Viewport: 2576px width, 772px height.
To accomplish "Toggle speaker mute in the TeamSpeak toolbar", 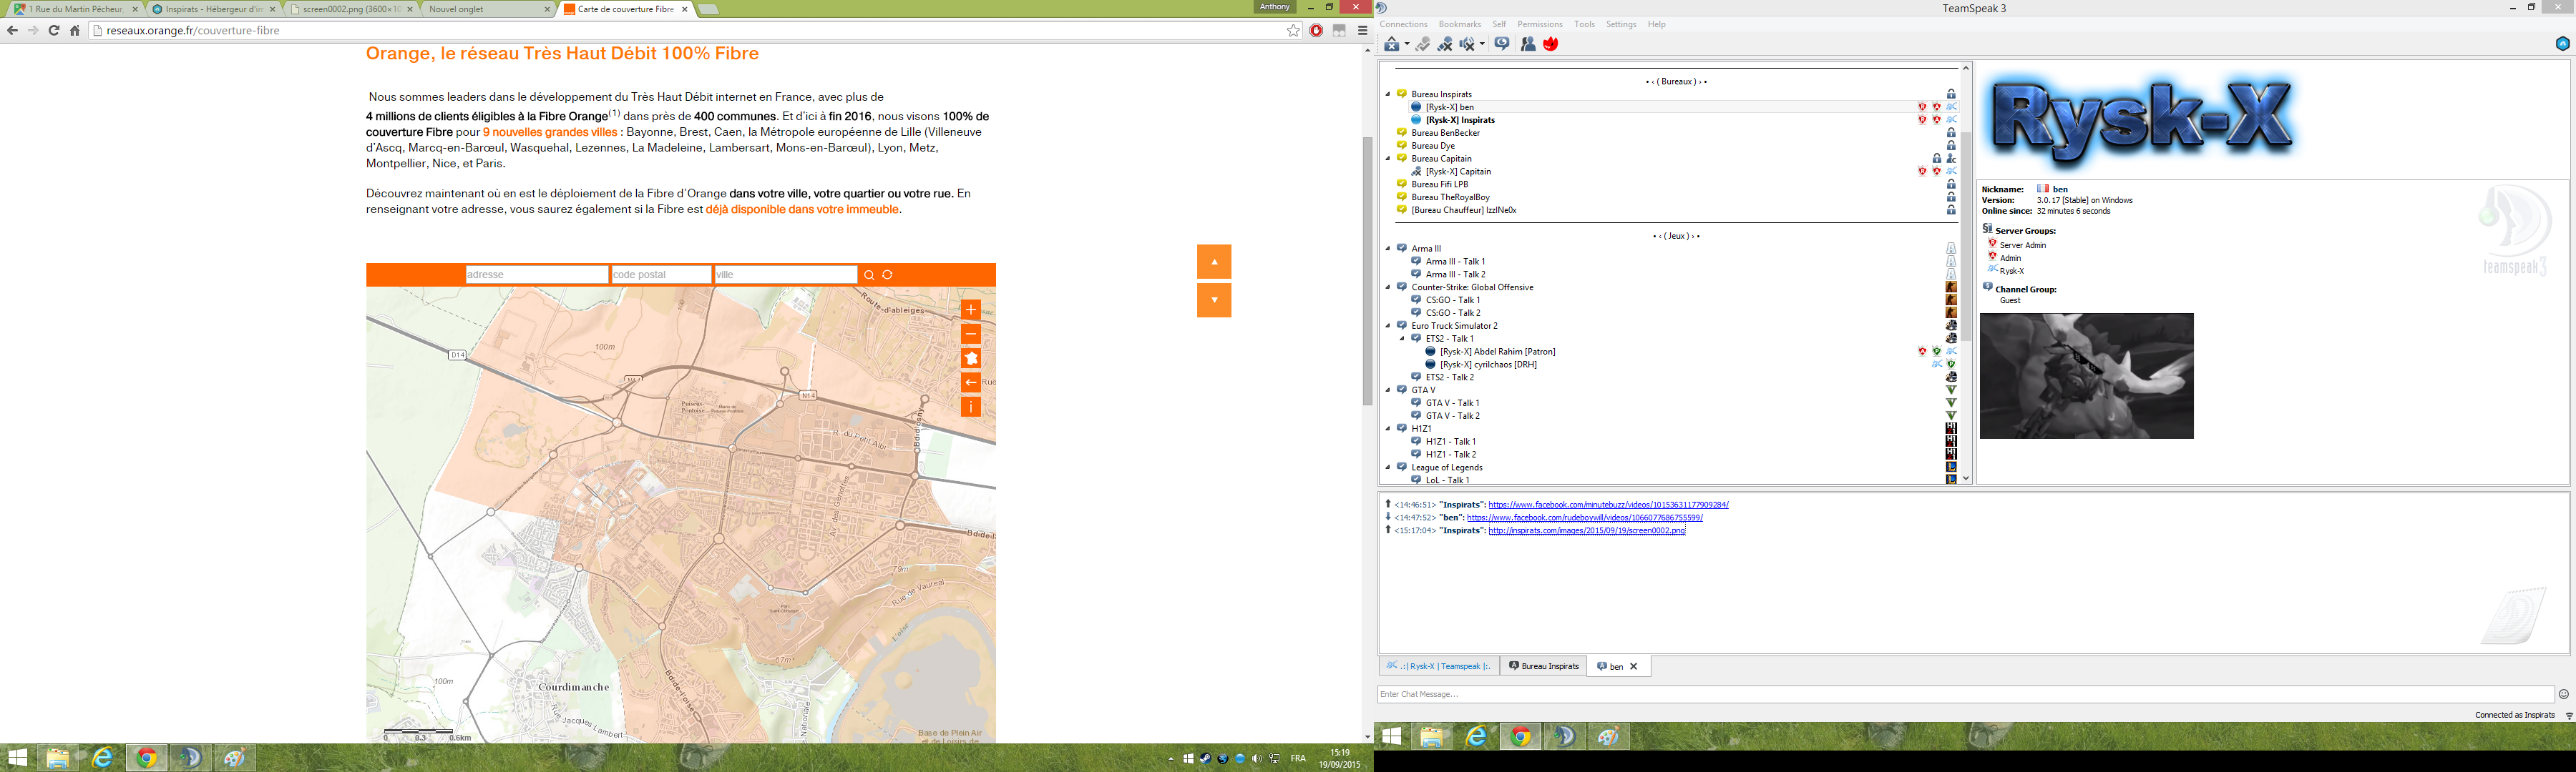I will [x=1467, y=44].
